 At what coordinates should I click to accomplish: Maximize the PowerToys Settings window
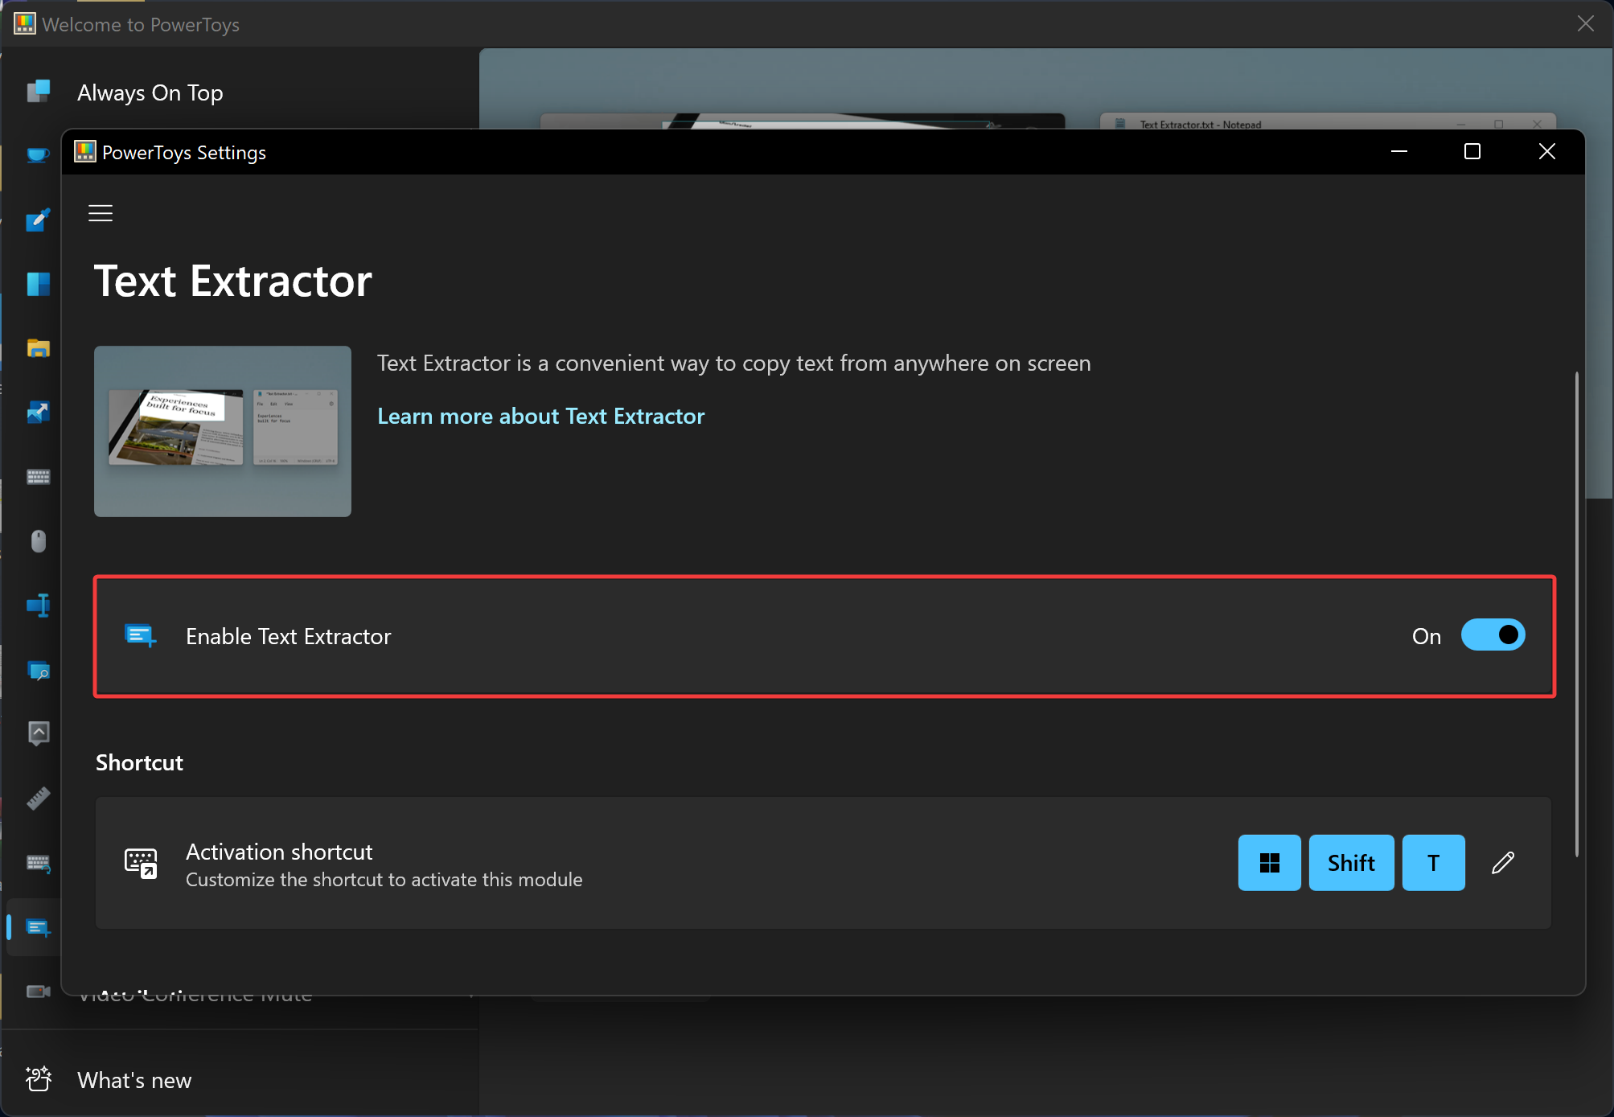pos(1472,151)
